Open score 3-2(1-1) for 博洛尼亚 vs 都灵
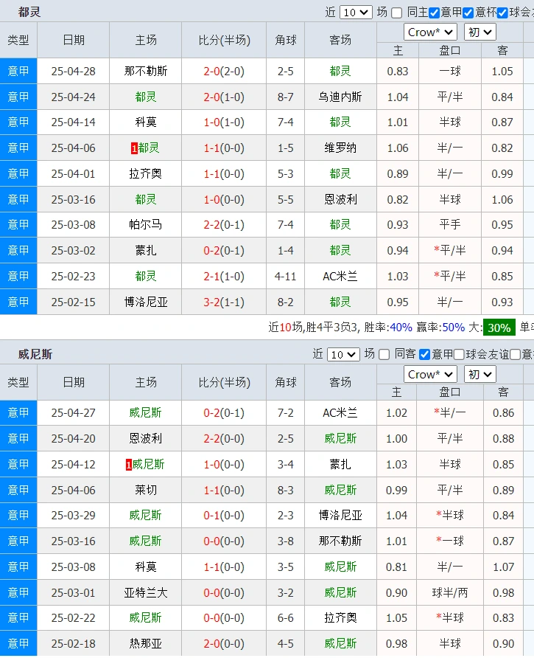Viewport: 534px width, 658px height. [224, 302]
